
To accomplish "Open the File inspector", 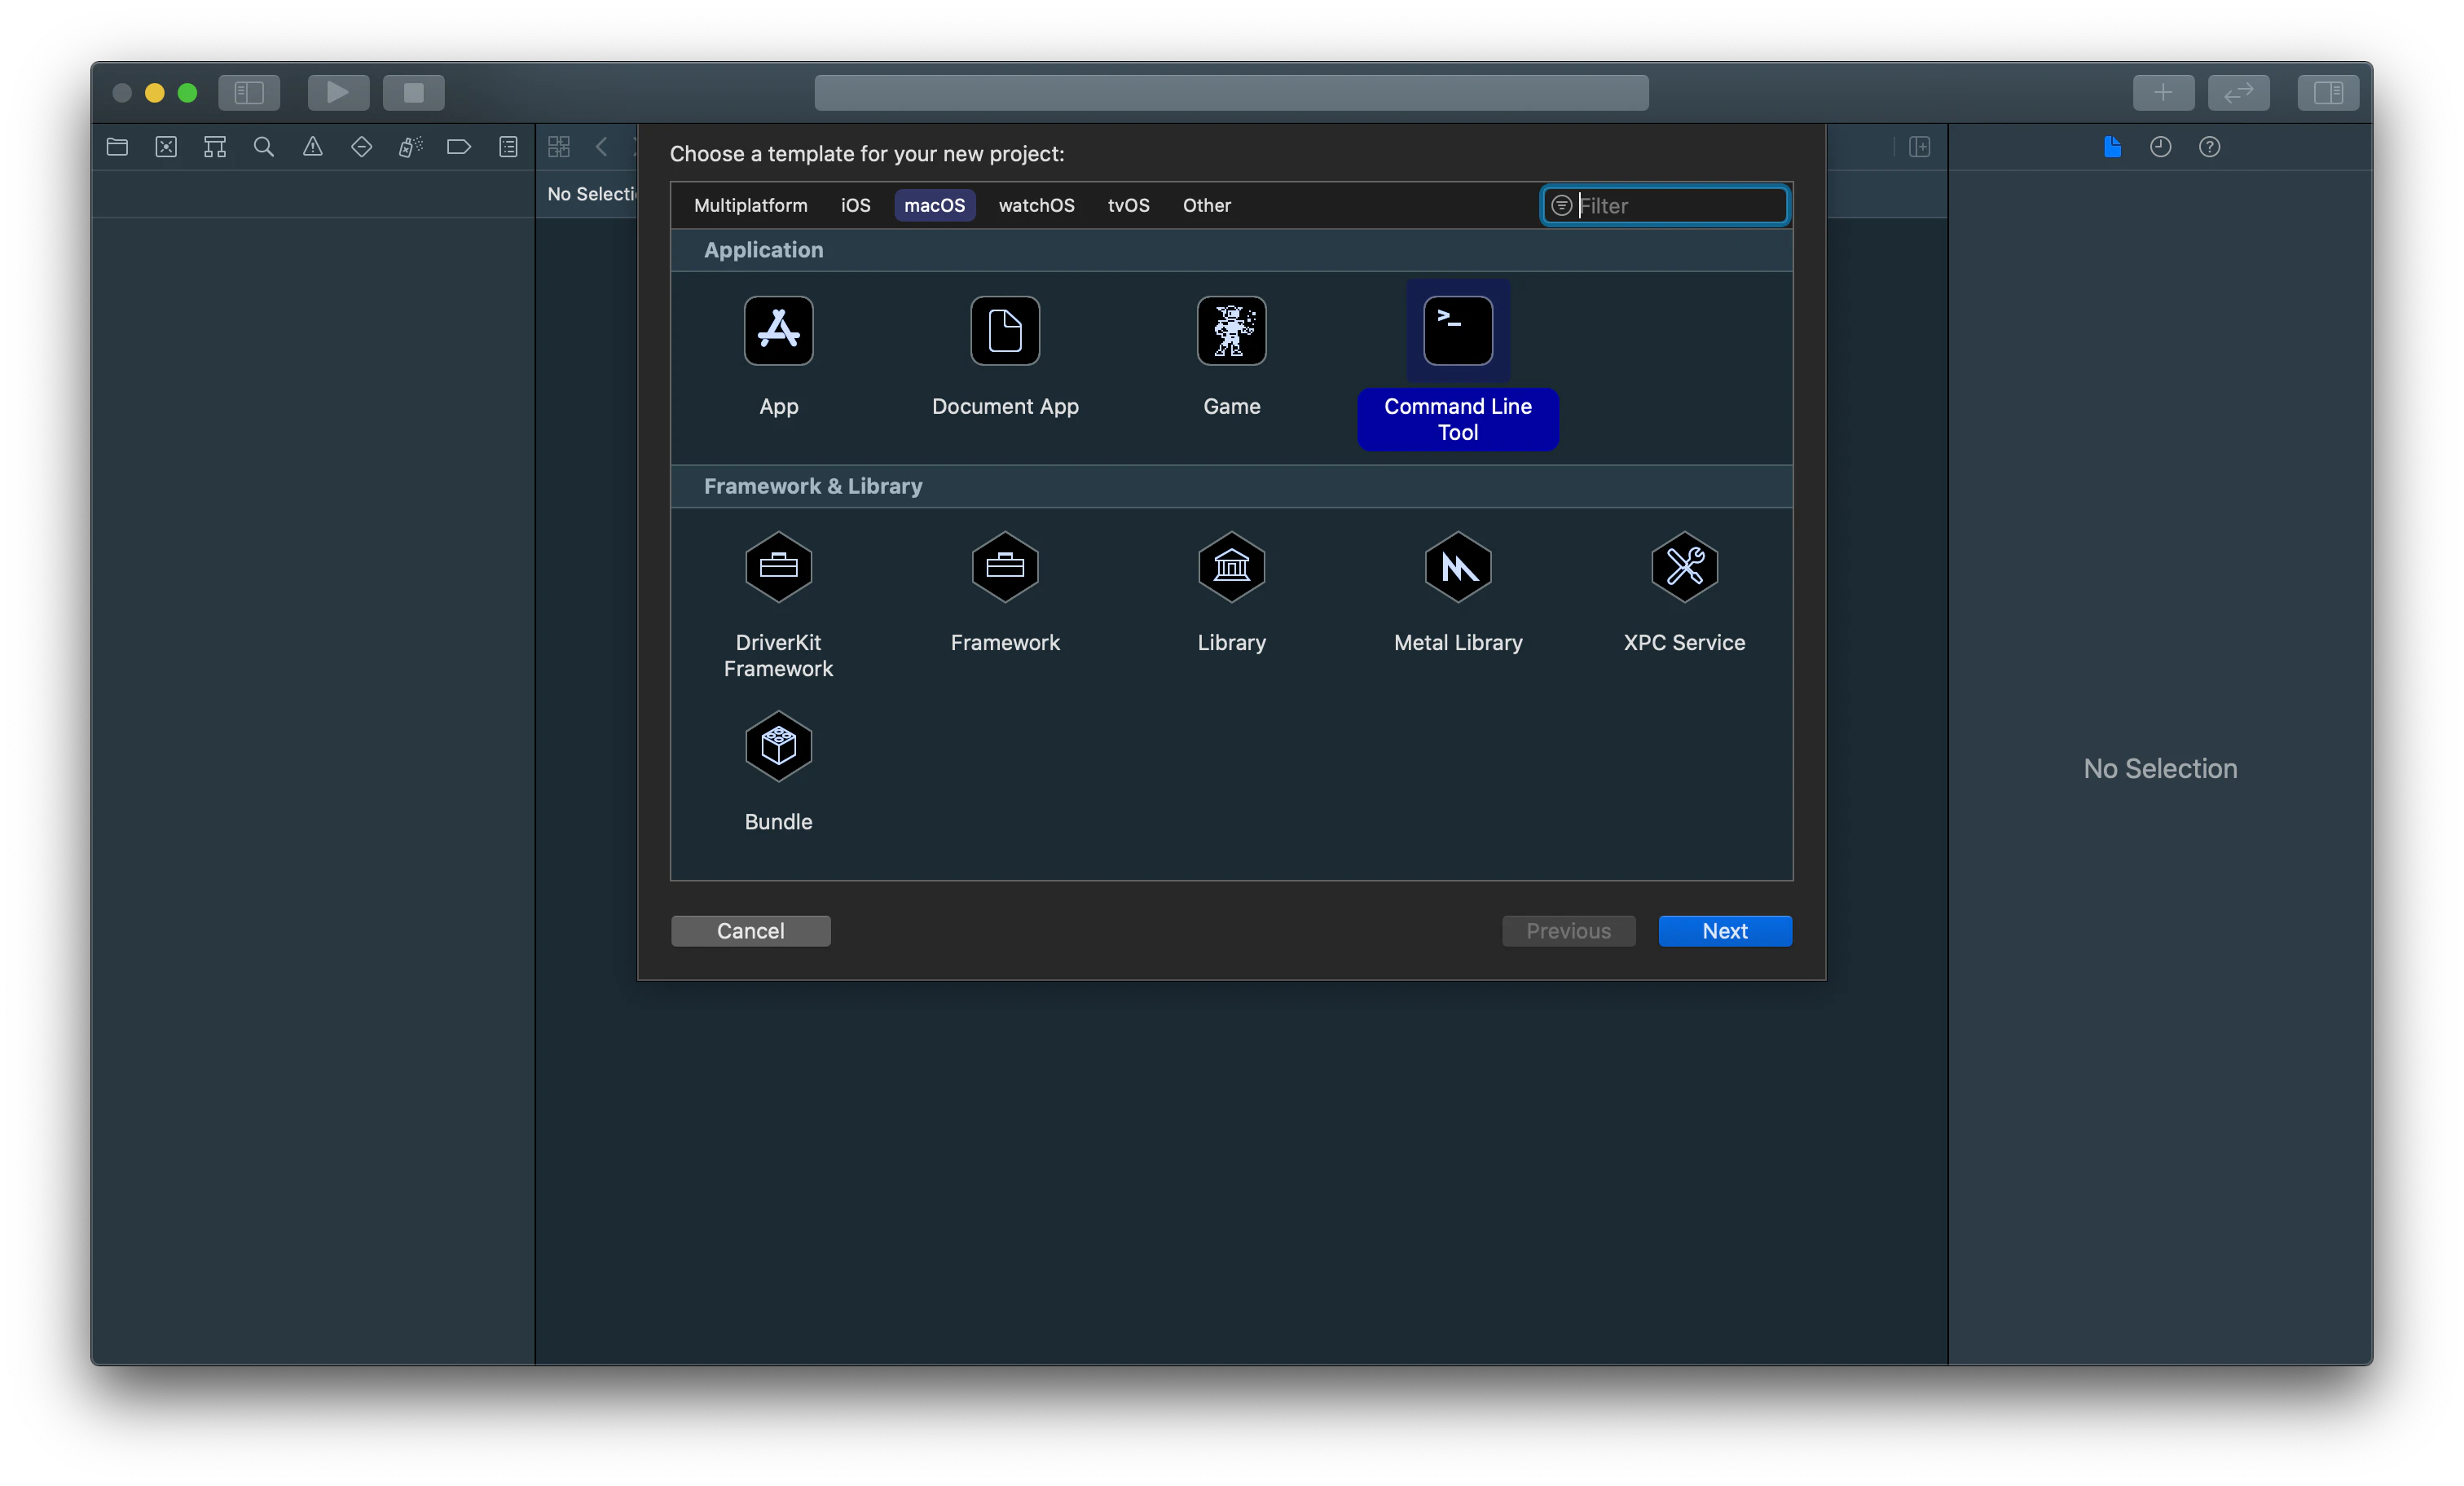I will point(2112,147).
